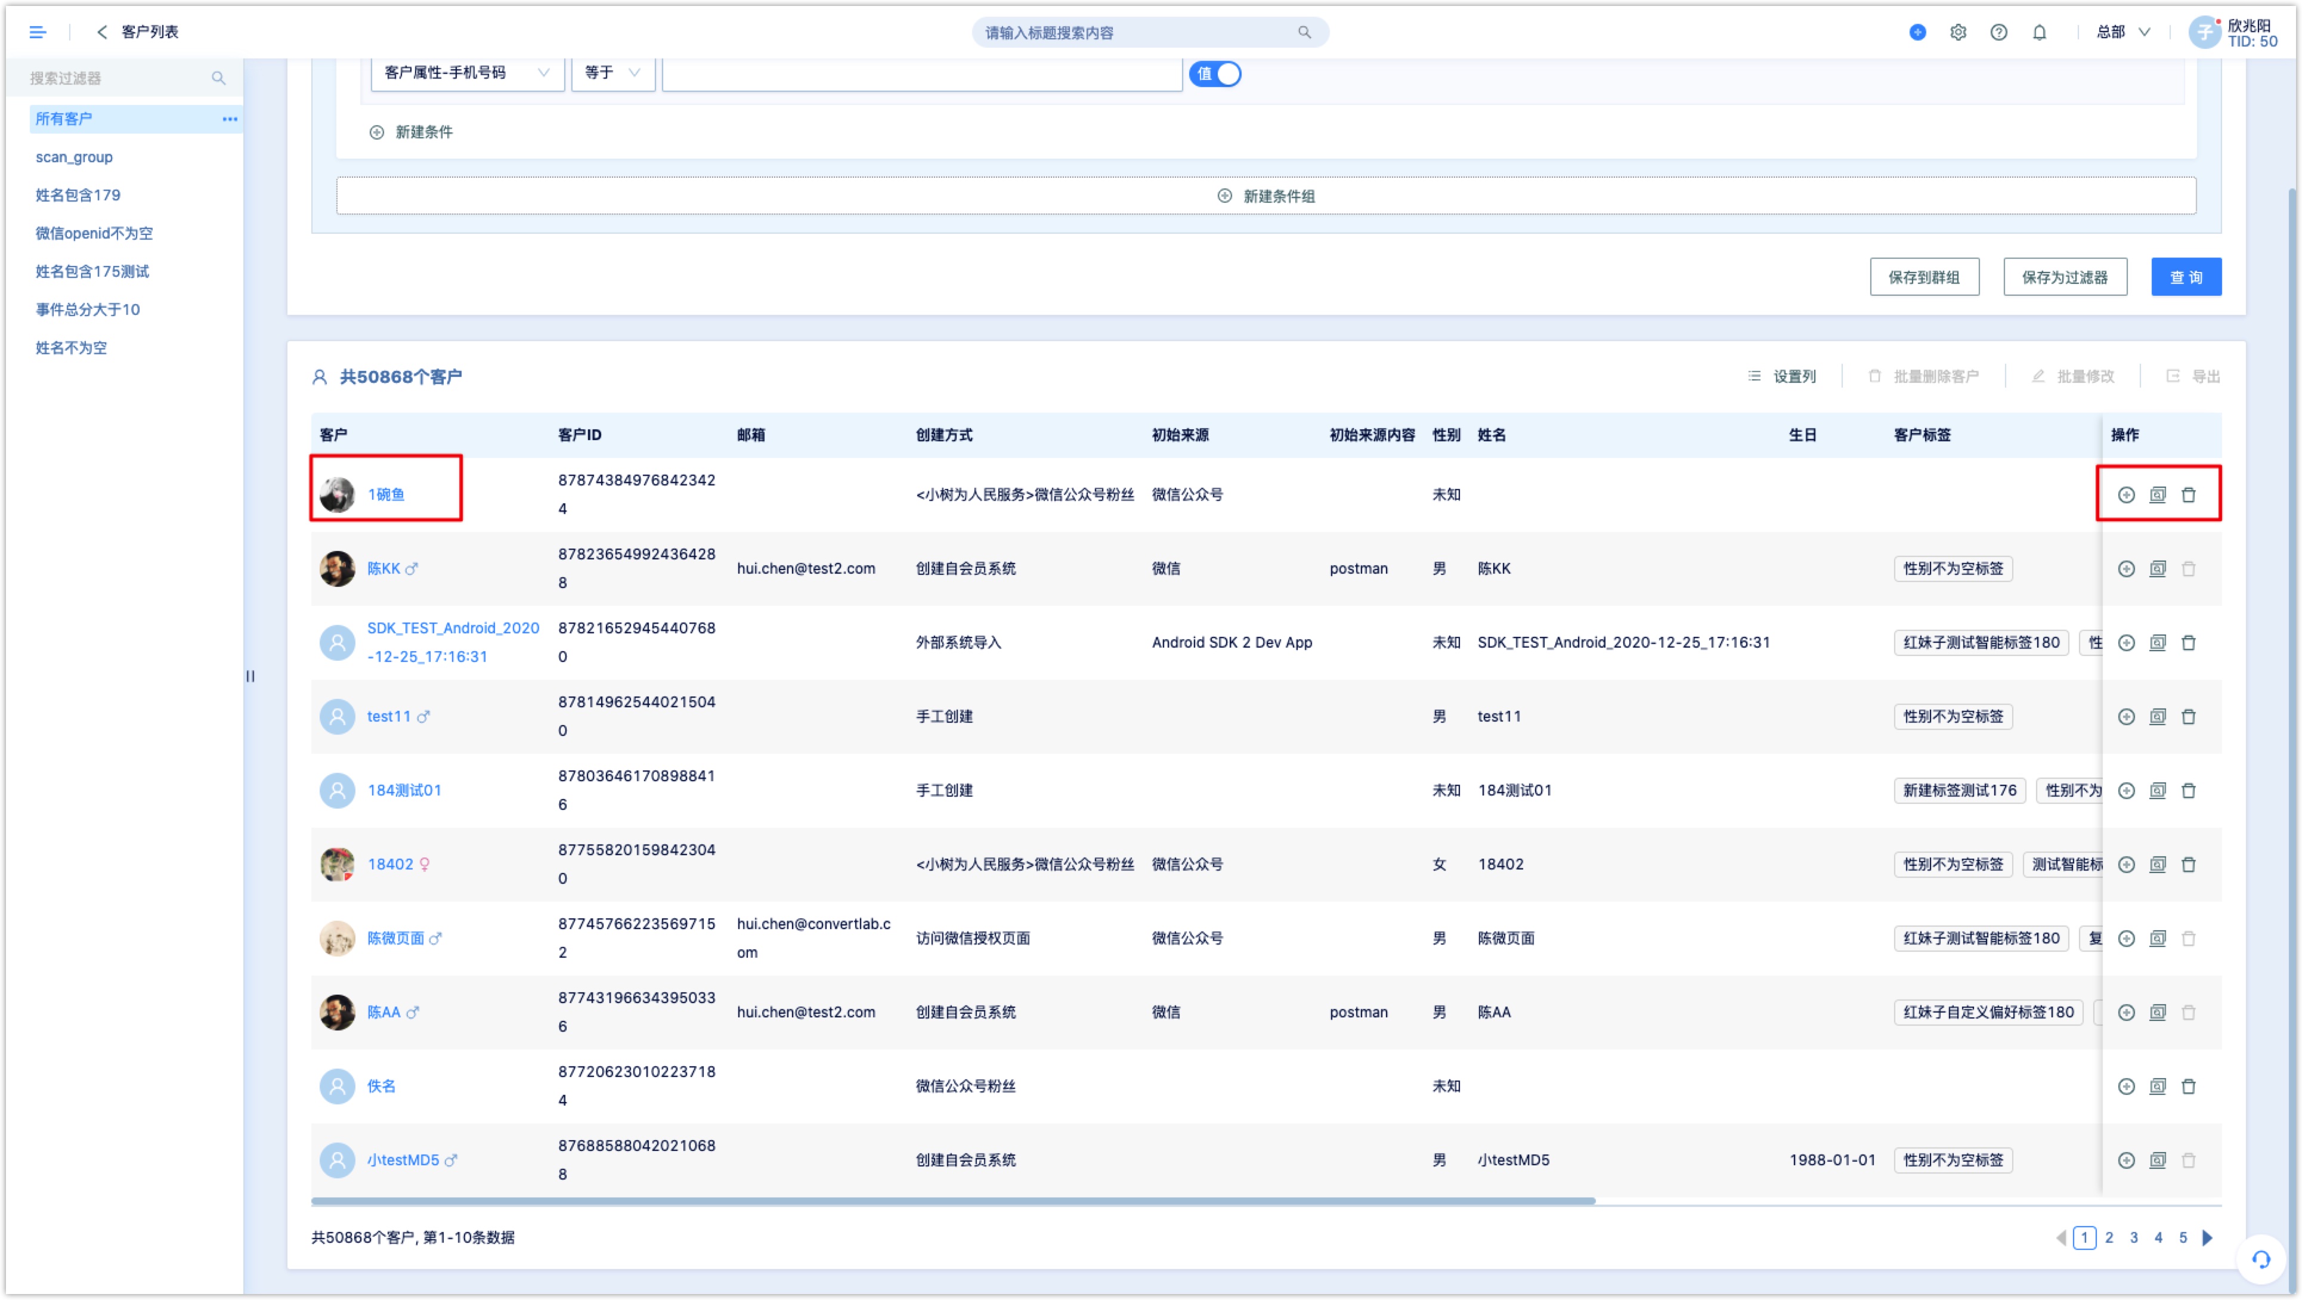The height and width of the screenshot is (1300, 2302).
Task: Click the add icon for the test11 row
Action: tap(2126, 717)
